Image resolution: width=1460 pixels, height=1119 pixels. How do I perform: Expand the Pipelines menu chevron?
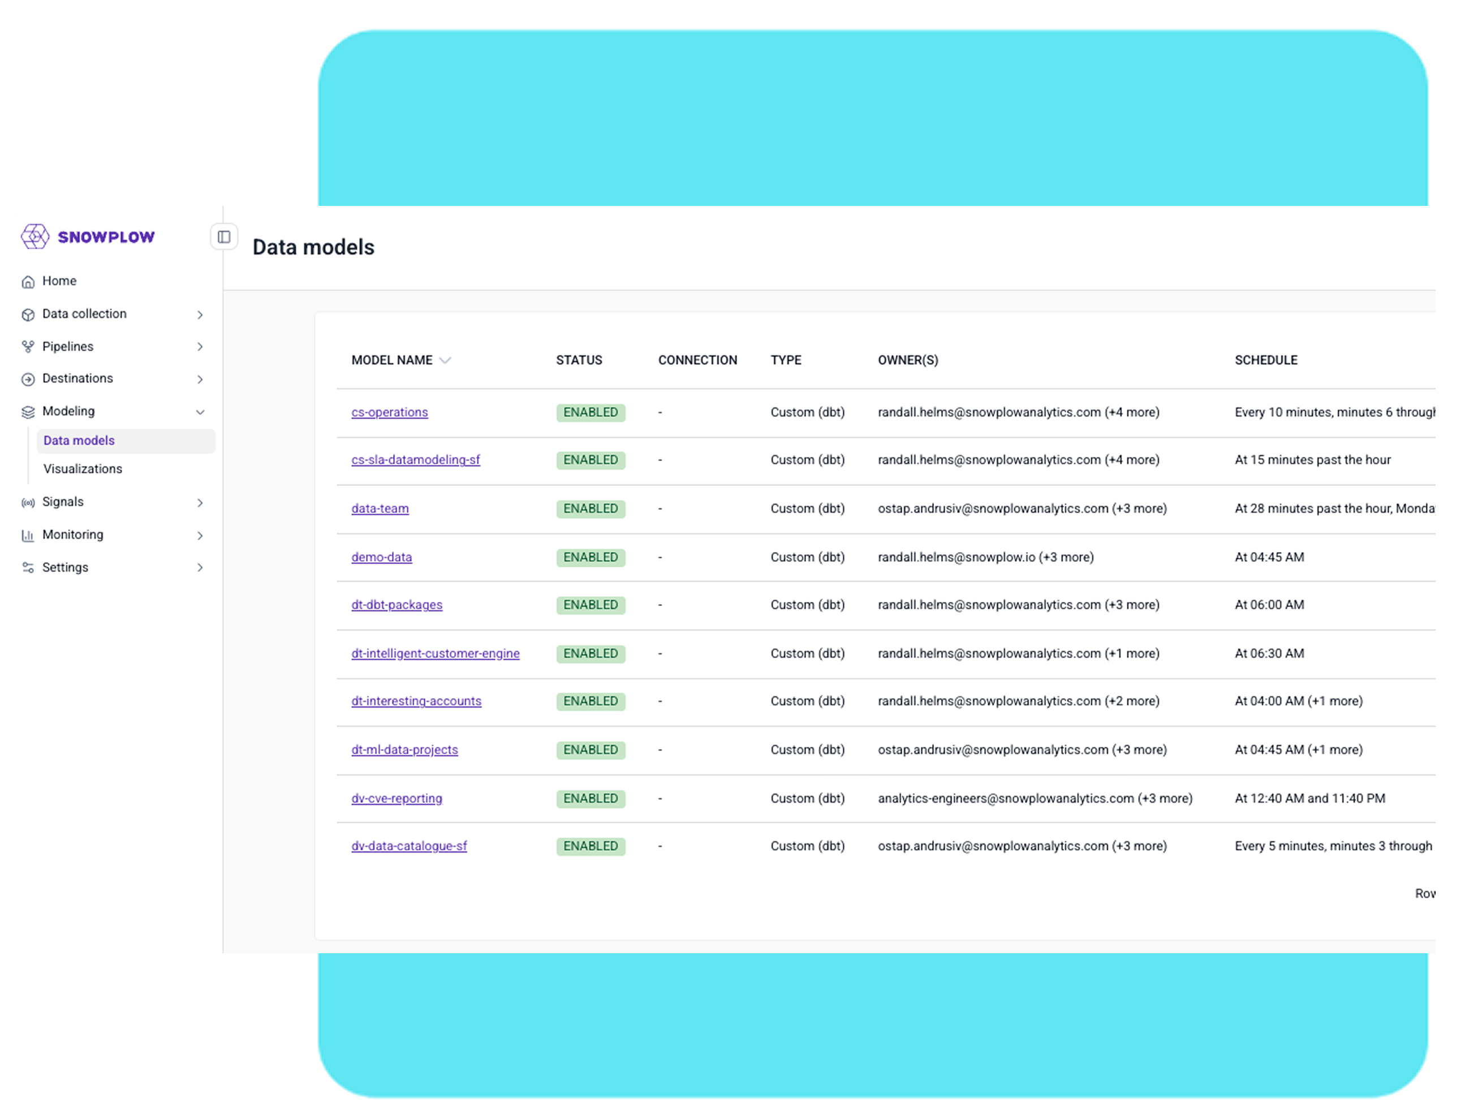200,346
